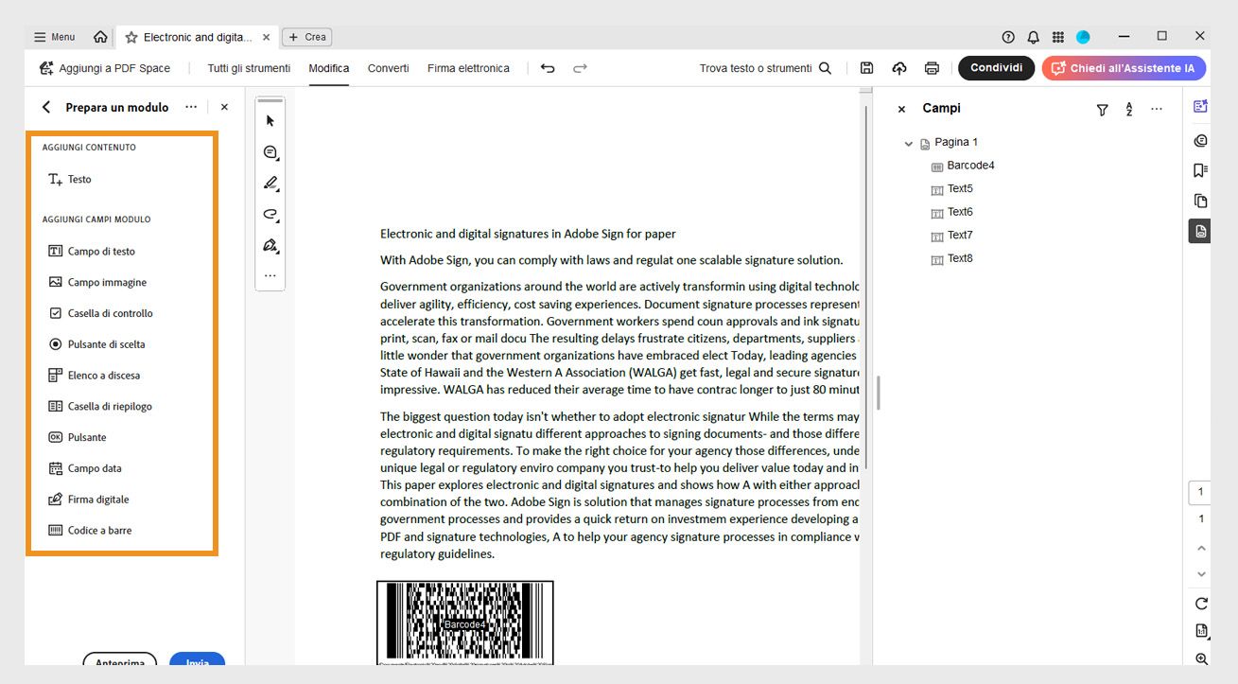The width and height of the screenshot is (1238, 684).
Task: Choose the fill and sign pen tool
Action: tap(270, 246)
